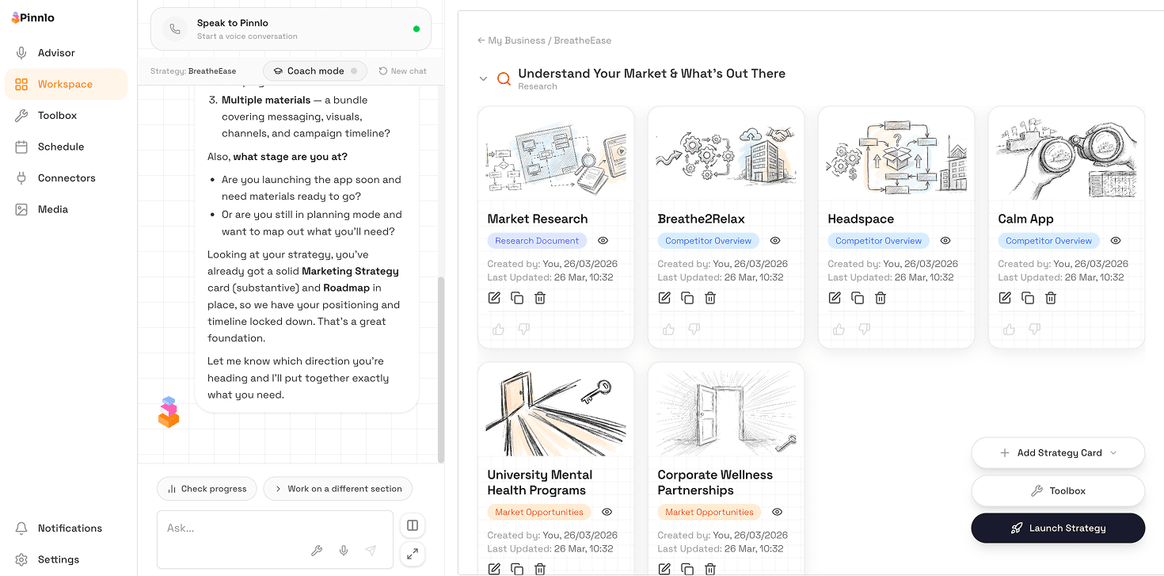
Task: Open Schedule in sidebar
Action: click(x=66, y=147)
